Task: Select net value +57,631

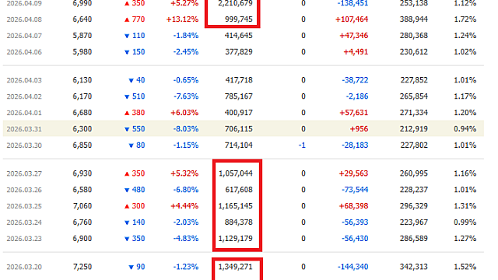Action: click(x=354, y=113)
